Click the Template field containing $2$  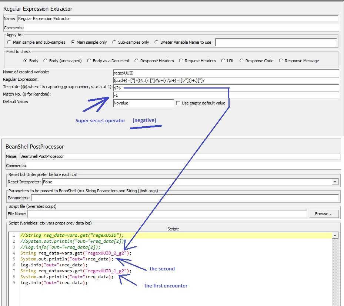click(x=226, y=88)
